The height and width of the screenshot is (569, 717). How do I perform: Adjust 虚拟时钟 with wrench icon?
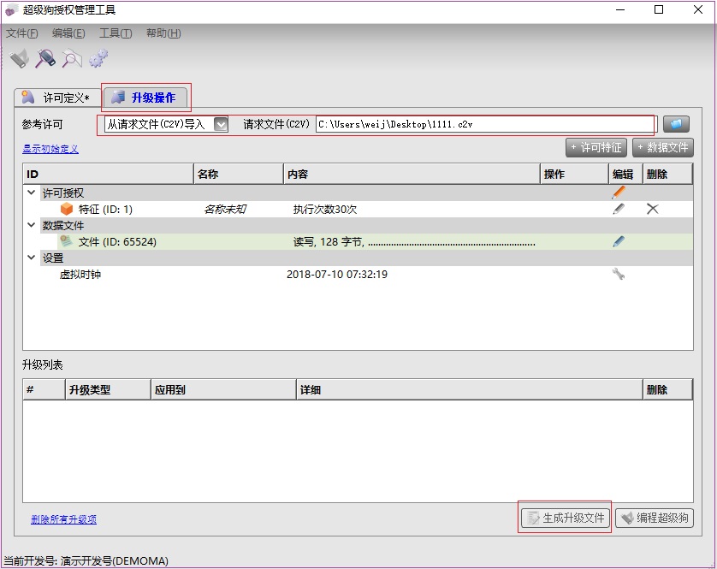pyautogui.click(x=619, y=275)
